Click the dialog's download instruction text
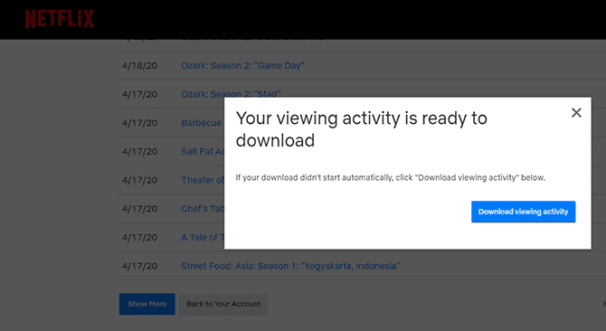The image size is (606, 331). coord(391,177)
